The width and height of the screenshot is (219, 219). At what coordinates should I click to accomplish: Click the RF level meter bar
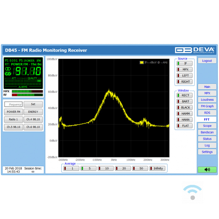27,95
